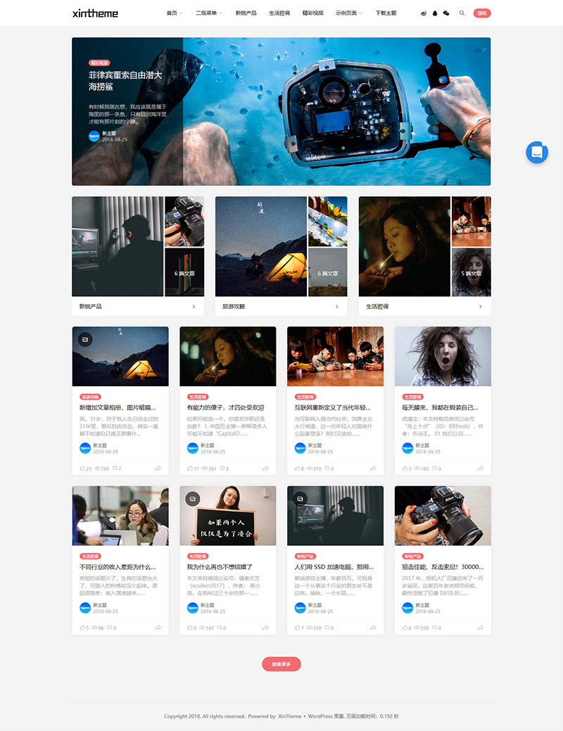Click the share arrow on 狙击佳能 card
Image resolution: width=563 pixels, height=731 pixels.
pyautogui.click(x=481, y=628)
